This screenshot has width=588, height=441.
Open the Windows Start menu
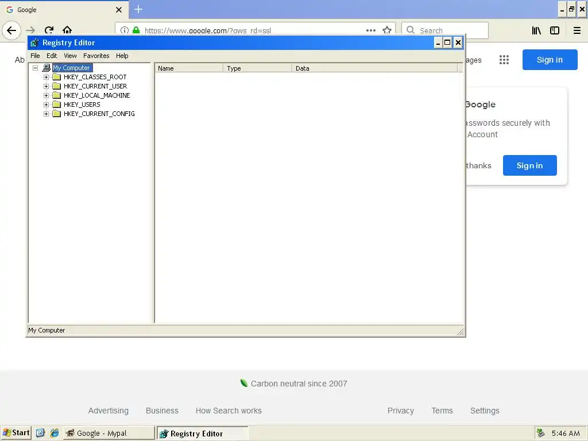pos(16,433)
